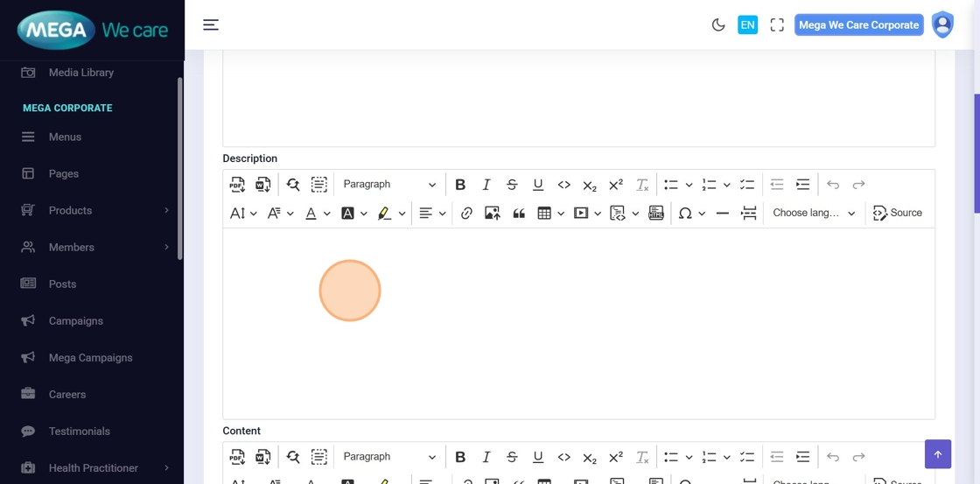The height and width of the screenshot is (484, 980).
Task: Insert horizontal line in Description editor
Action: [x=722, y=214]
